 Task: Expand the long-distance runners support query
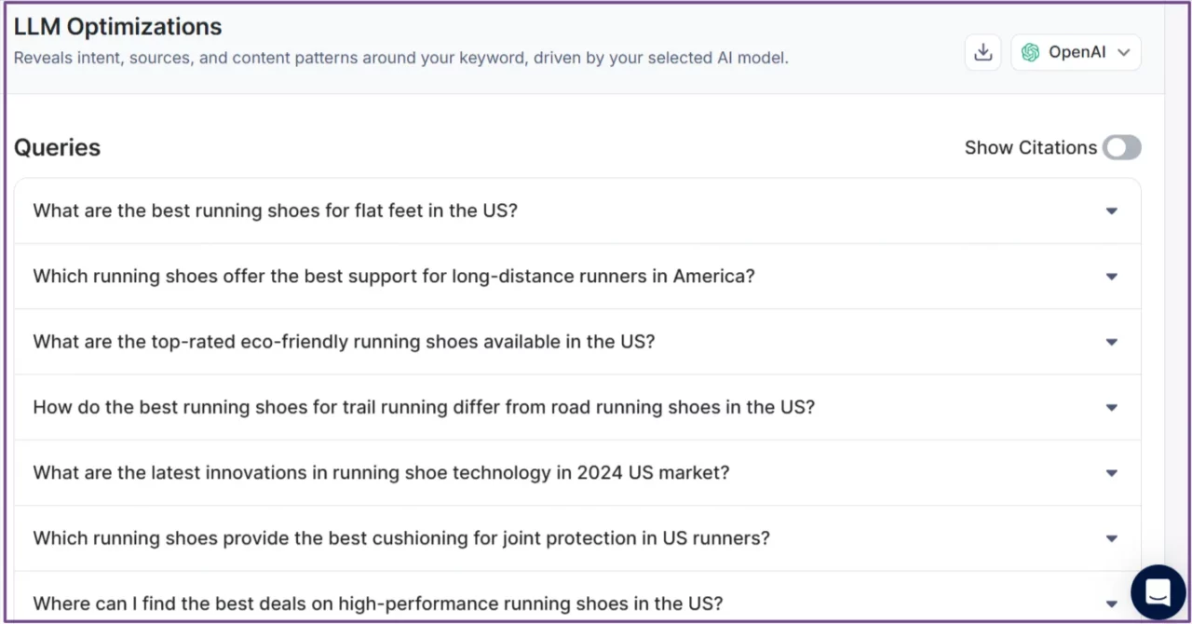[x=1111, y=276]
